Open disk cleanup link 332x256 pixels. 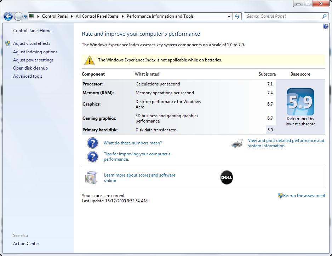click(30, 68)
